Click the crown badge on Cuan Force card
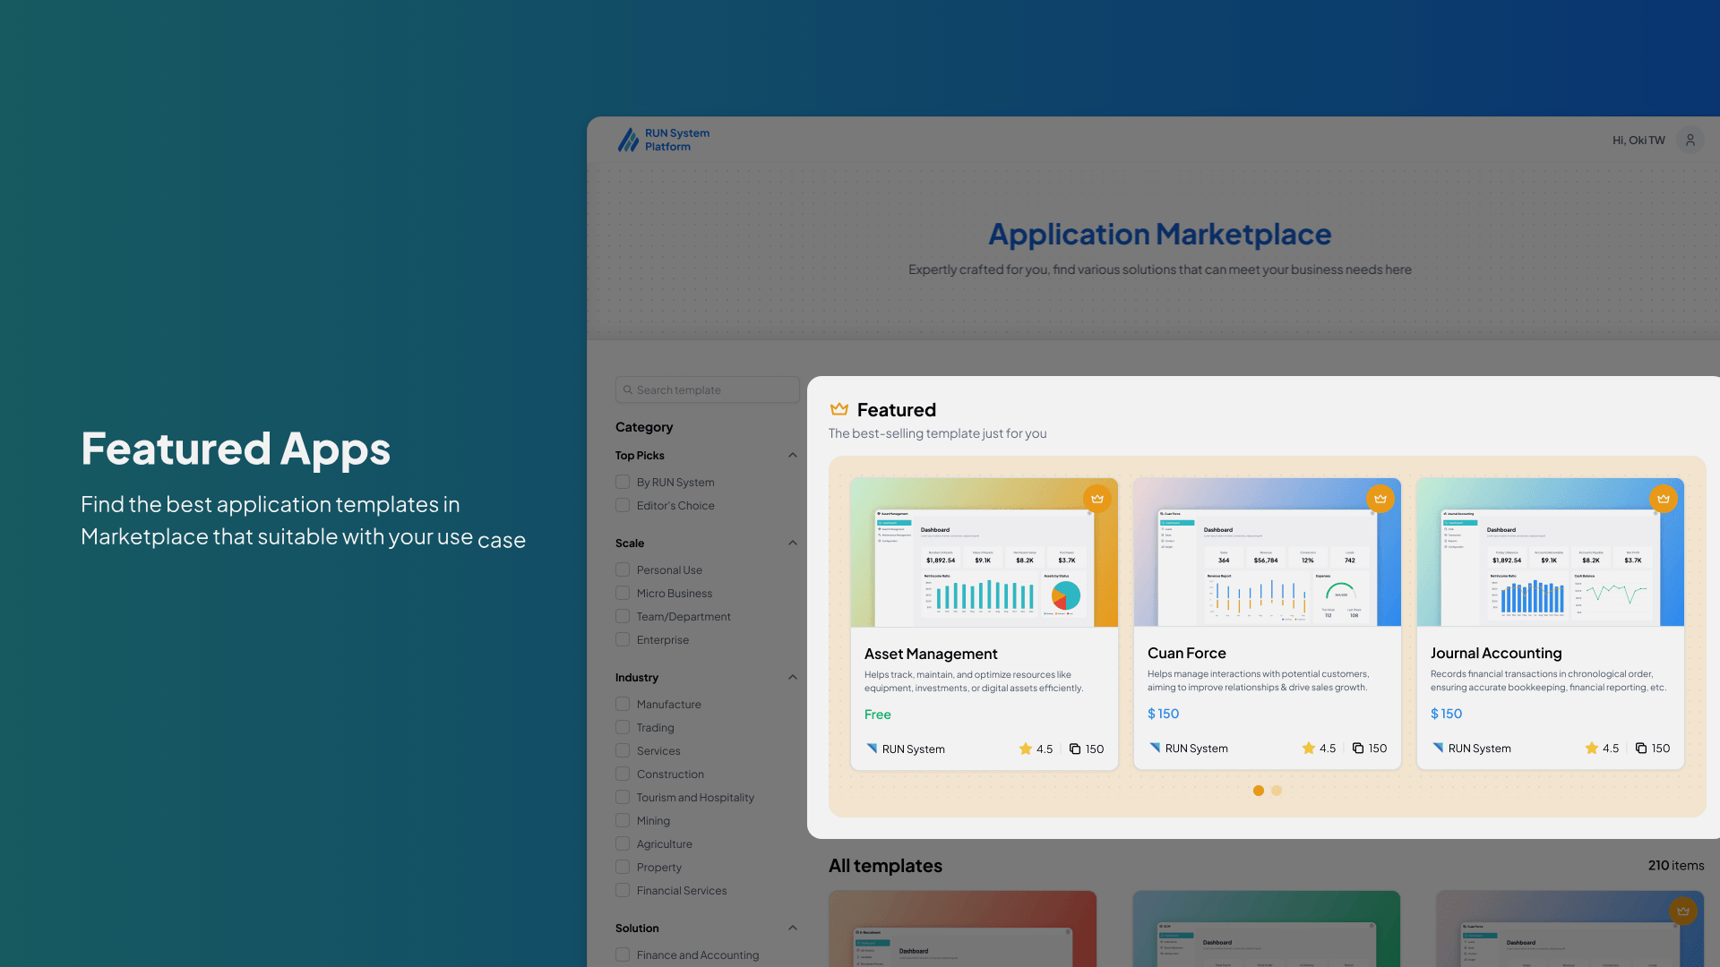 pyautogui.click(x=1380, y=499)
